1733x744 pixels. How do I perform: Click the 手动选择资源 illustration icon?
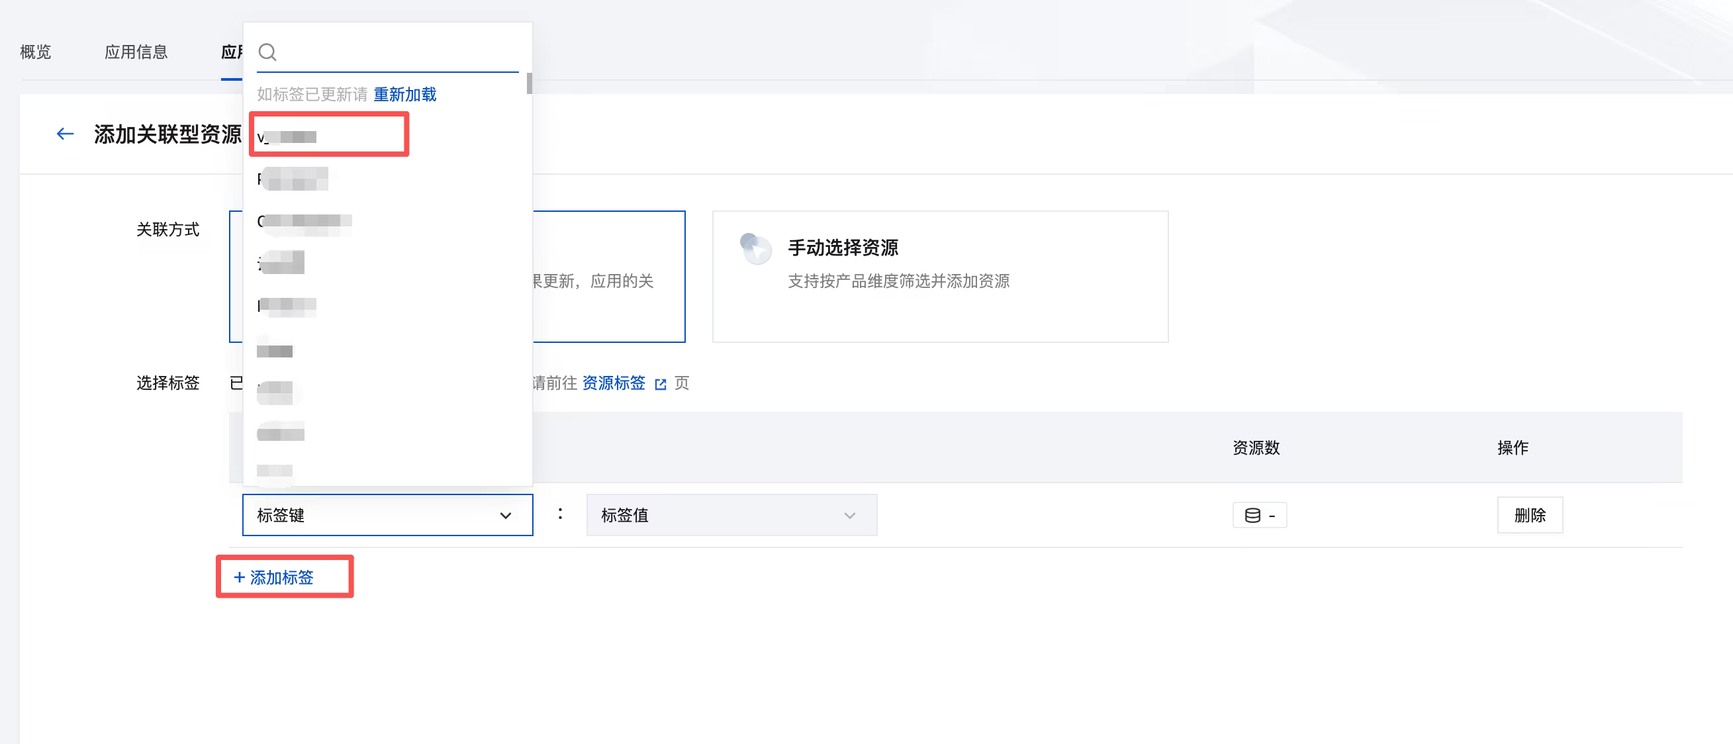(x=756, y=248)
